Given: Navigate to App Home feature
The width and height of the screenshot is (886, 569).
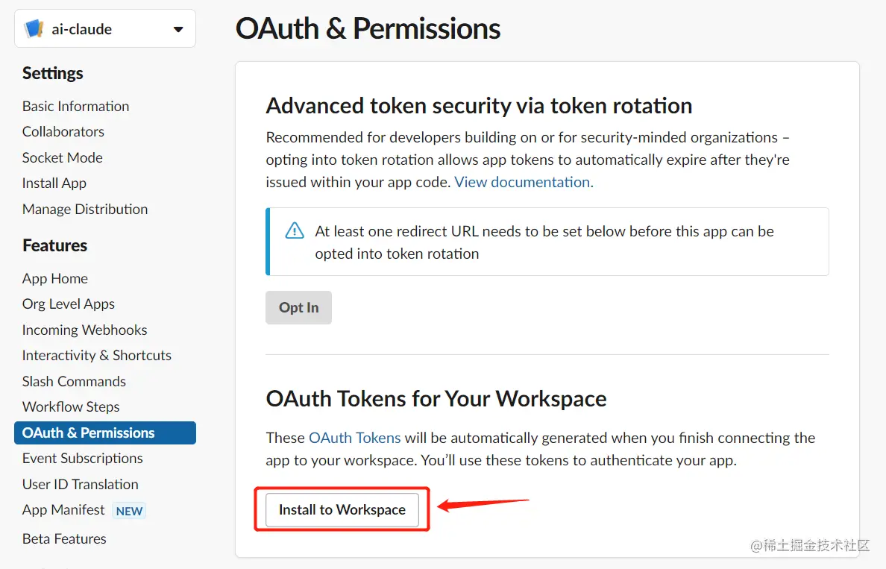Looking at the screenshot, I should [x=55, y=278].
